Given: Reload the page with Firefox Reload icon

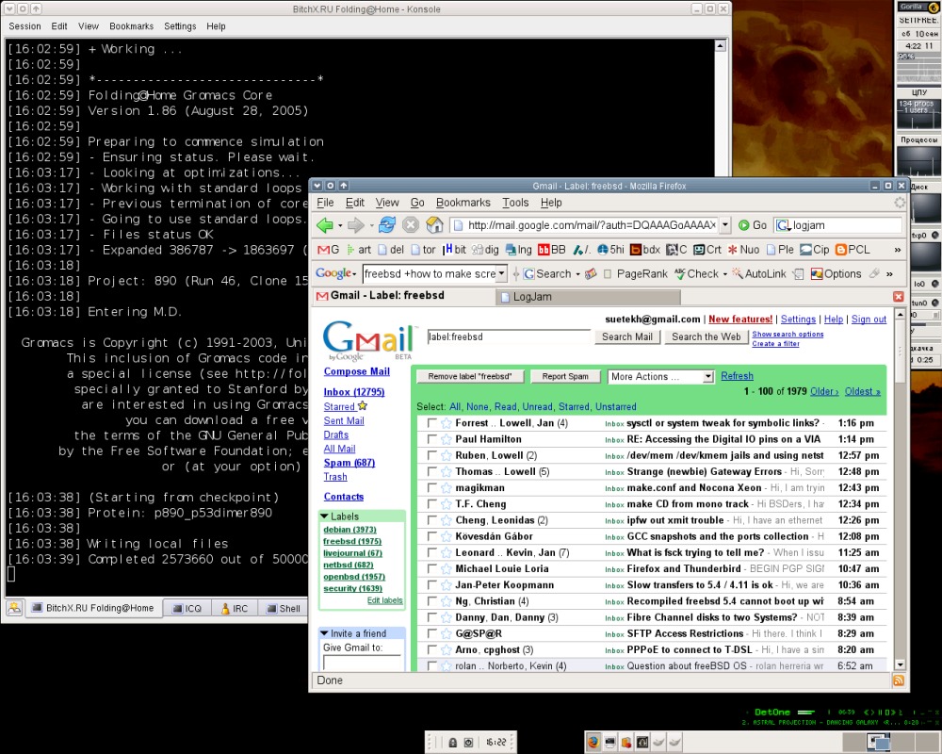Looking at the screenshot, I should [x=387, y=225].
